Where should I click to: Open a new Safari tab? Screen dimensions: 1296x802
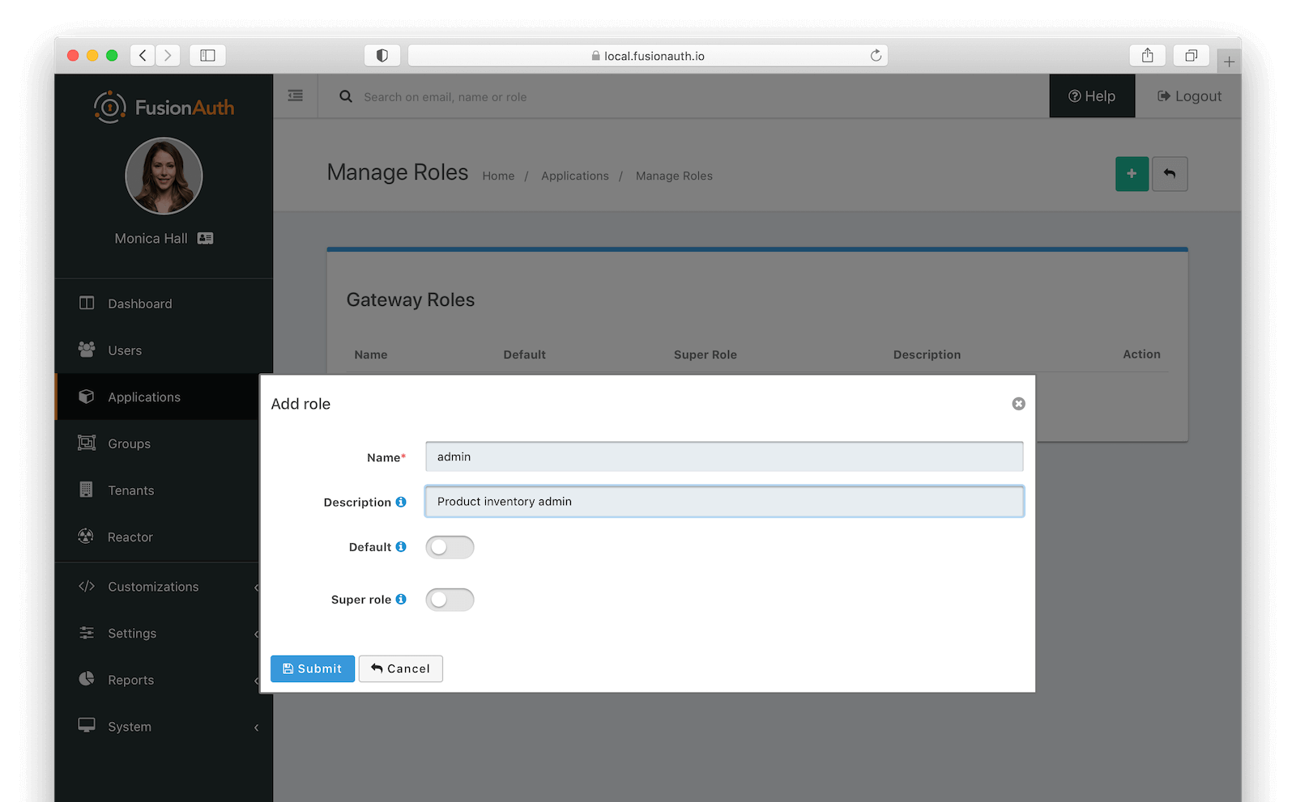click(x=1229, y=62)
